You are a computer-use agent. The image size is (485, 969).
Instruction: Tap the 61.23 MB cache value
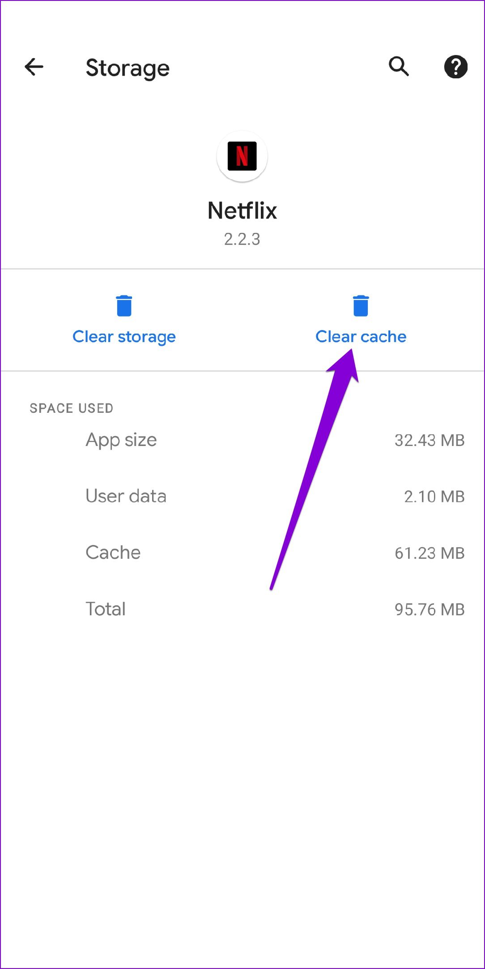(429, 553)
